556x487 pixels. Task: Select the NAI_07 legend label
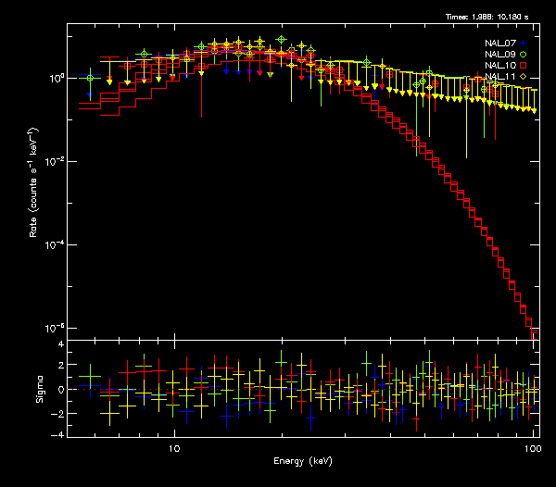click(x=500, y=44)
